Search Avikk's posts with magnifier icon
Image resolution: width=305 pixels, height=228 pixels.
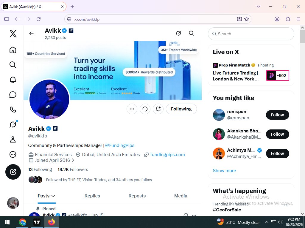[192, 33]
